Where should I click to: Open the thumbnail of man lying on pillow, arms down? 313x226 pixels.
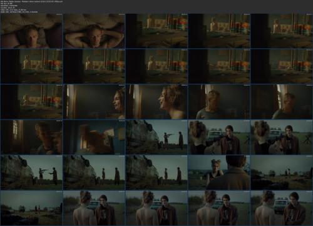(x=31, y=31)
